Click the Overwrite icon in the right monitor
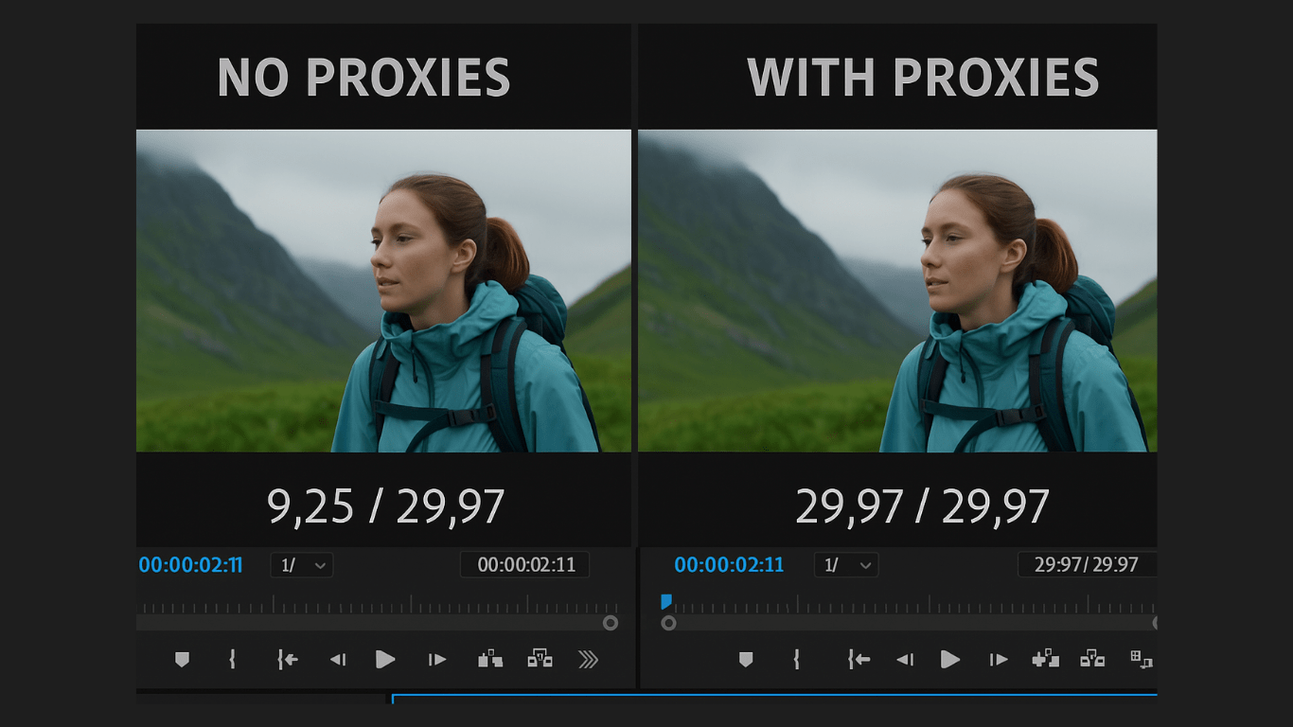 (1092, 659)
